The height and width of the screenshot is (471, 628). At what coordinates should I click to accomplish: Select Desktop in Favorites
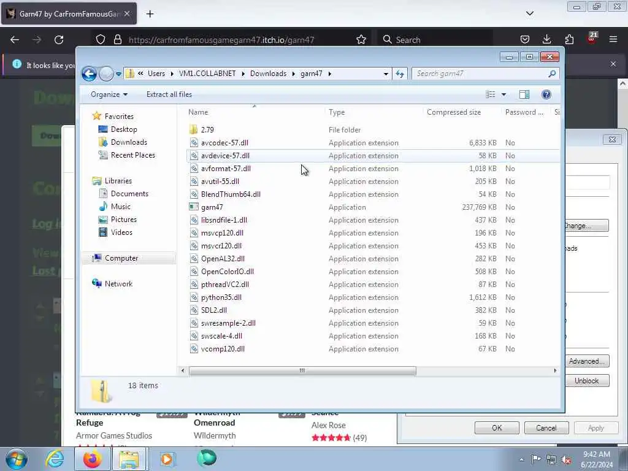point(124,129)
